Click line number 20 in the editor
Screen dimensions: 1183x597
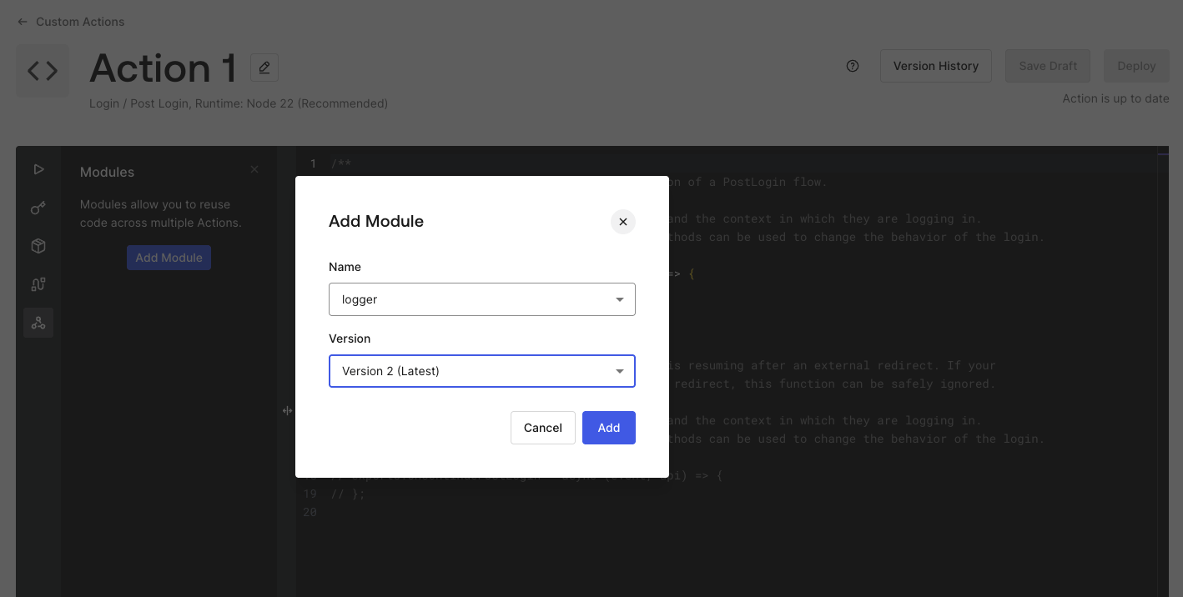(310, 512)
